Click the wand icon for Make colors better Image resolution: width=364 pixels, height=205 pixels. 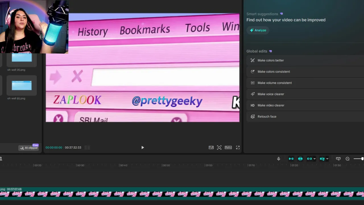(253, 60)
